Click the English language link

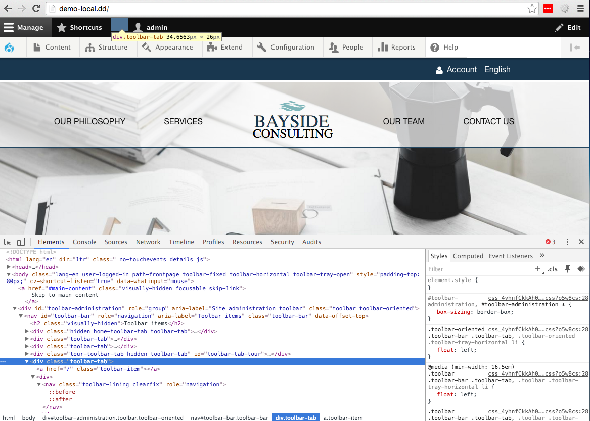[497, 69]
